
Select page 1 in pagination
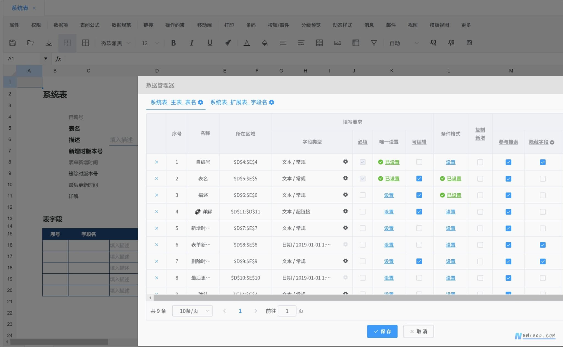coord(240,311)
